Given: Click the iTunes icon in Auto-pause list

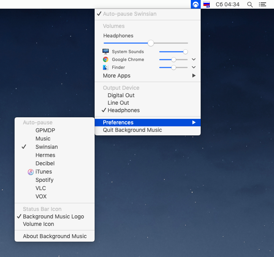Looking at the screenshot, I should (31, 172).
